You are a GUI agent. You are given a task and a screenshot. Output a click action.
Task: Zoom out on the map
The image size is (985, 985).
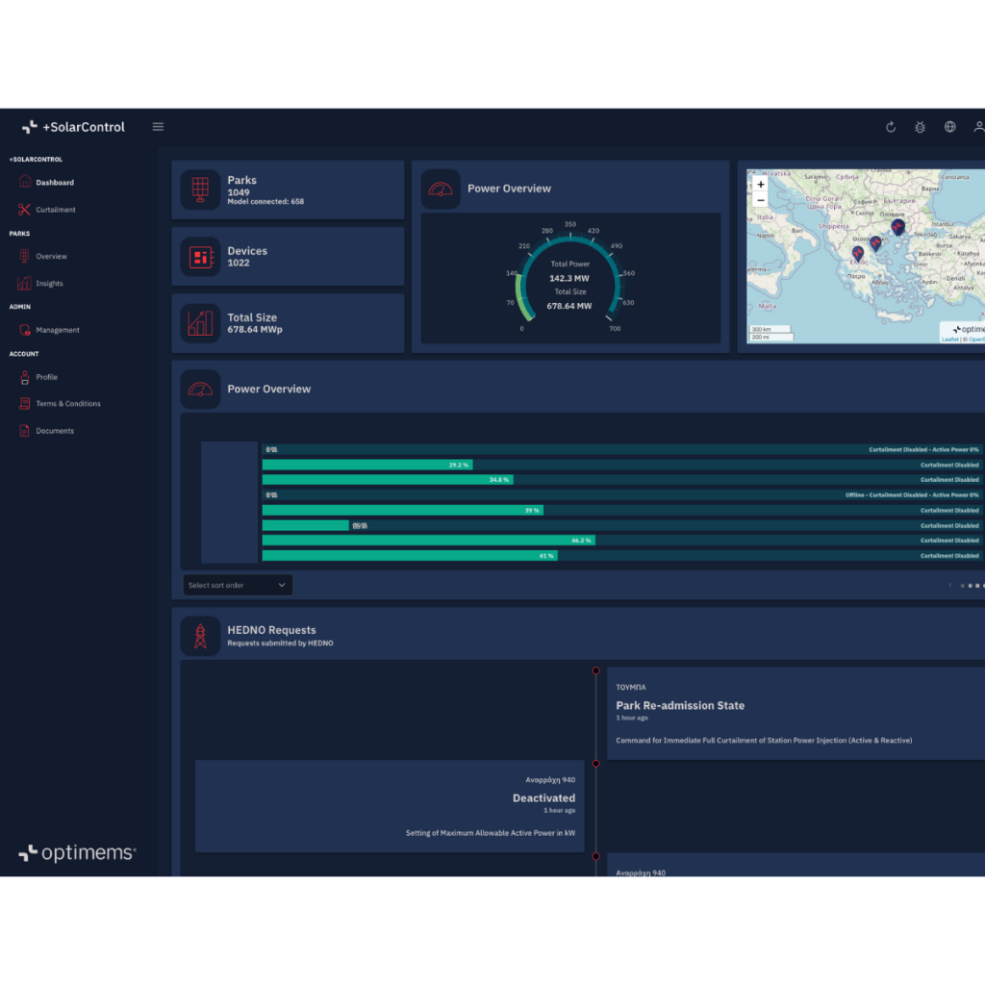(x=761, y=200)
